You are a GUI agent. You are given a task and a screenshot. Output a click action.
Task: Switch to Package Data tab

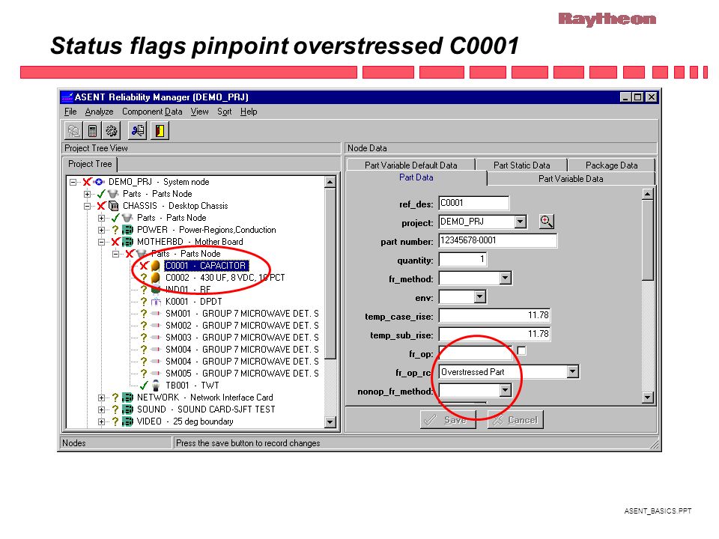pyautogui.click(x=611, y=165)
